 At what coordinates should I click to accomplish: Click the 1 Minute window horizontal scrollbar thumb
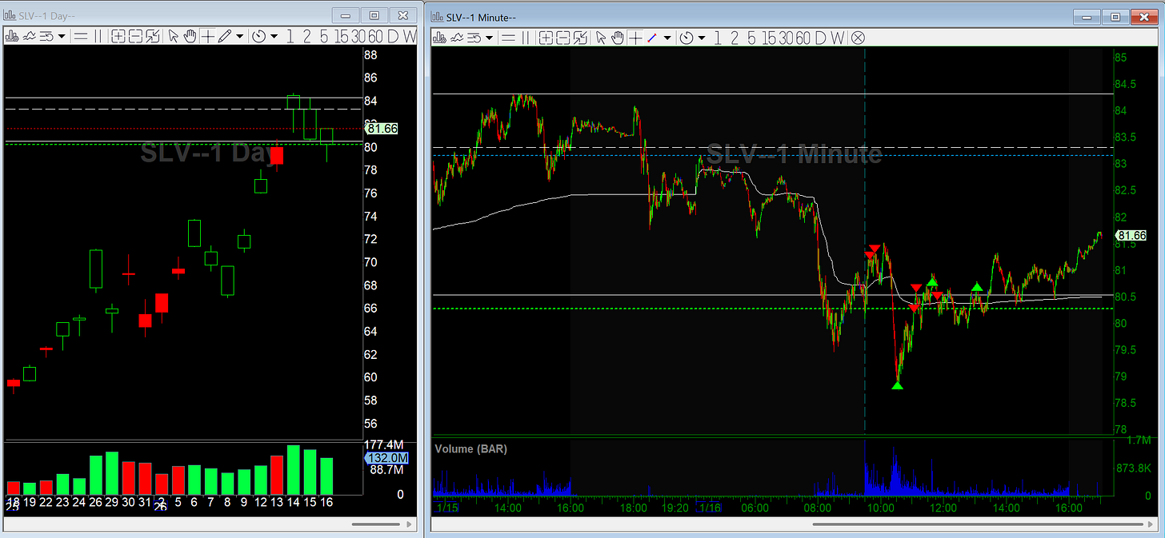tap(979, 524)
